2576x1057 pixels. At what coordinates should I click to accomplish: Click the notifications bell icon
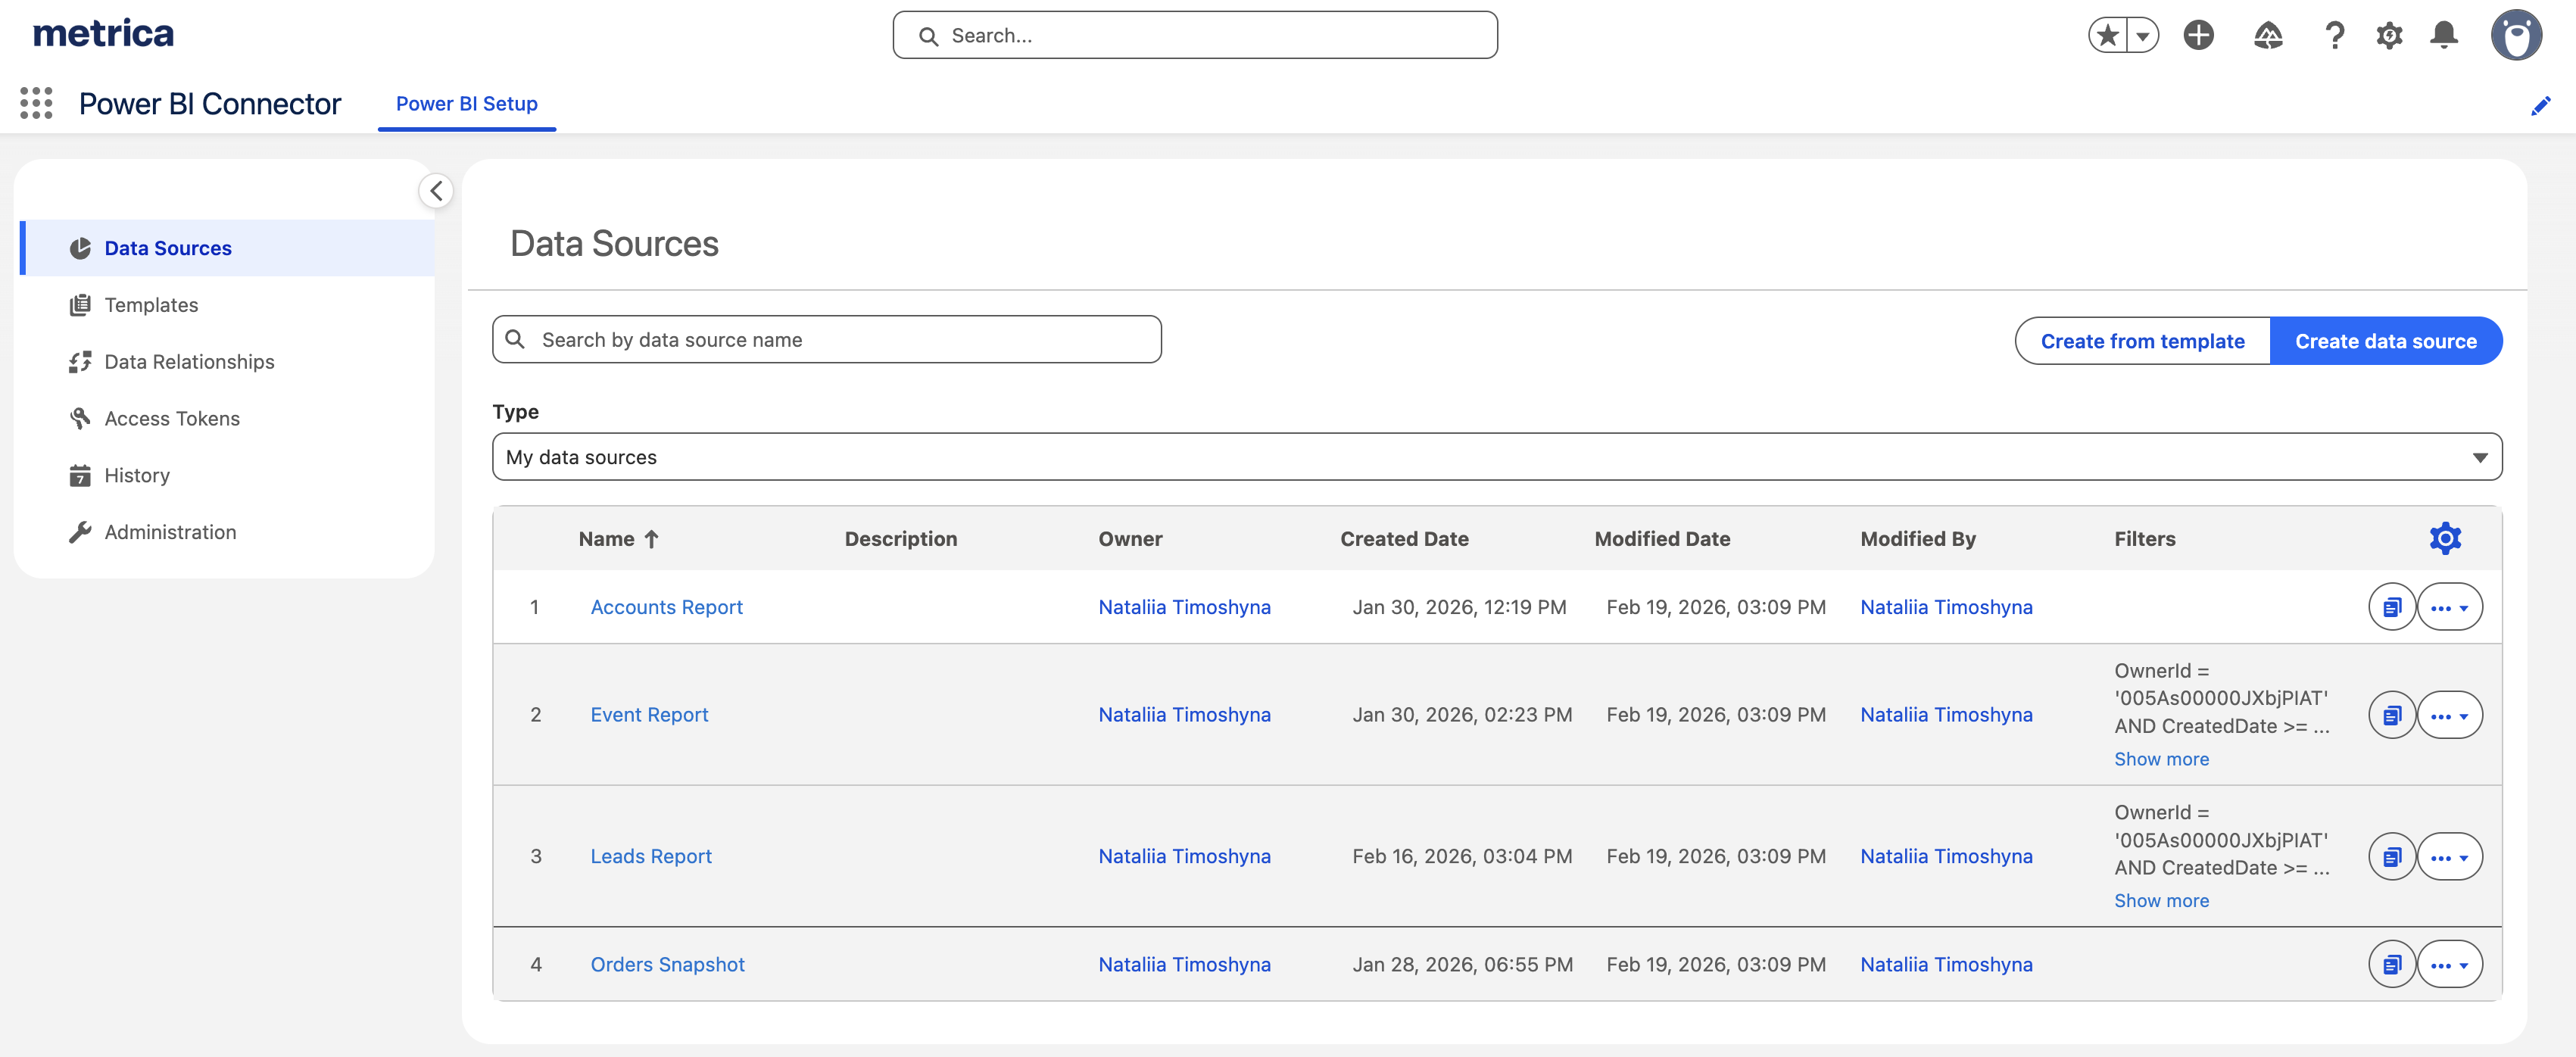coord(2443,35)
